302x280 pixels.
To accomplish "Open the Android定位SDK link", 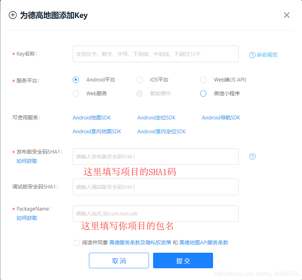I will (x=156, y=118).
